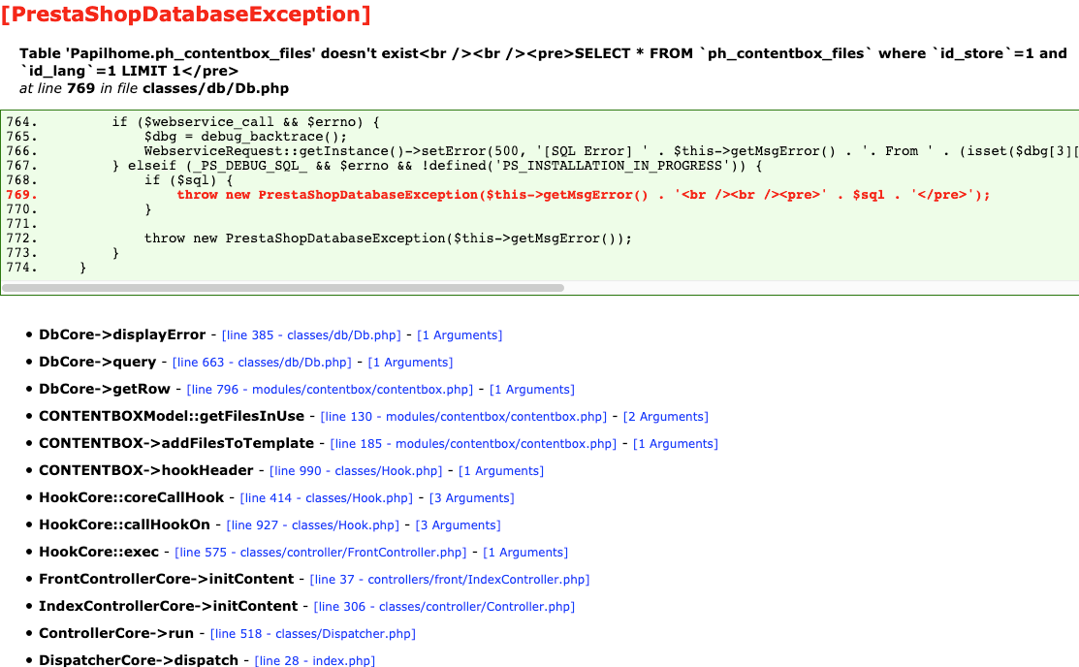Open line 990 classes/Hook.php link
The width and height of the screenshot is (1079, 667).
pyautogui.click(x=356, y=471)
